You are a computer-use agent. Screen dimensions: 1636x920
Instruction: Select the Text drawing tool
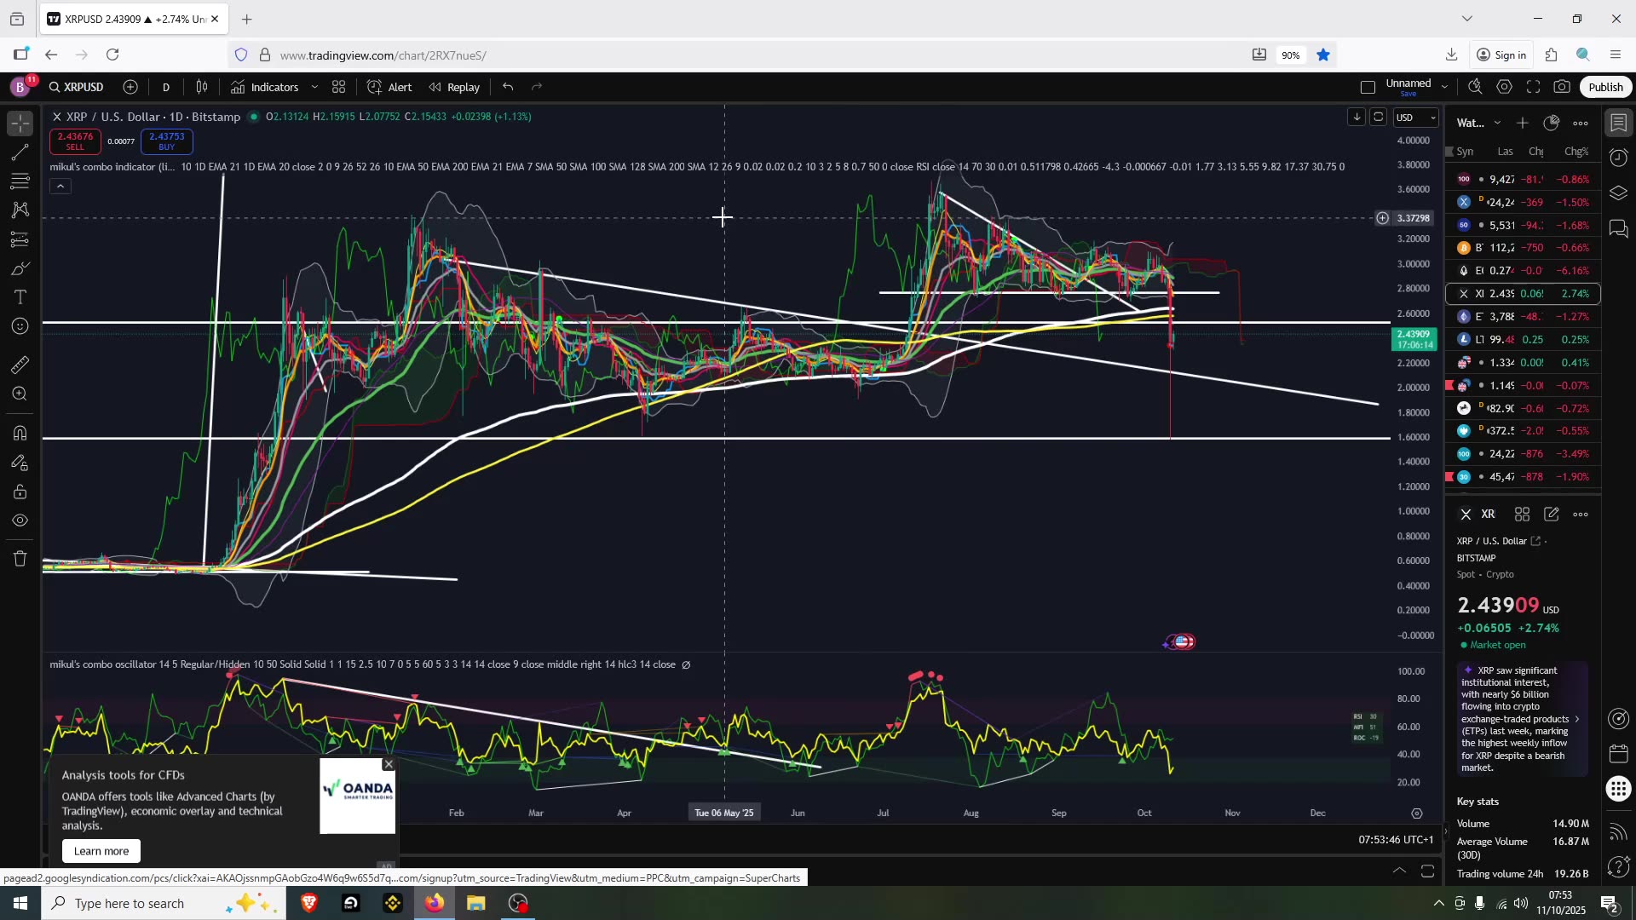click(20, 296)
